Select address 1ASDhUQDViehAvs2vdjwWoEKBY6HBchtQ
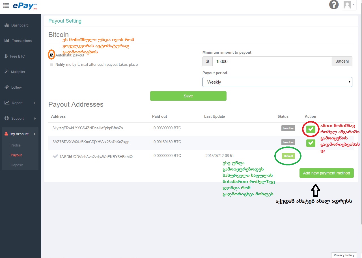Viewport: 362px width, 258px height. [x=96, y=157]
